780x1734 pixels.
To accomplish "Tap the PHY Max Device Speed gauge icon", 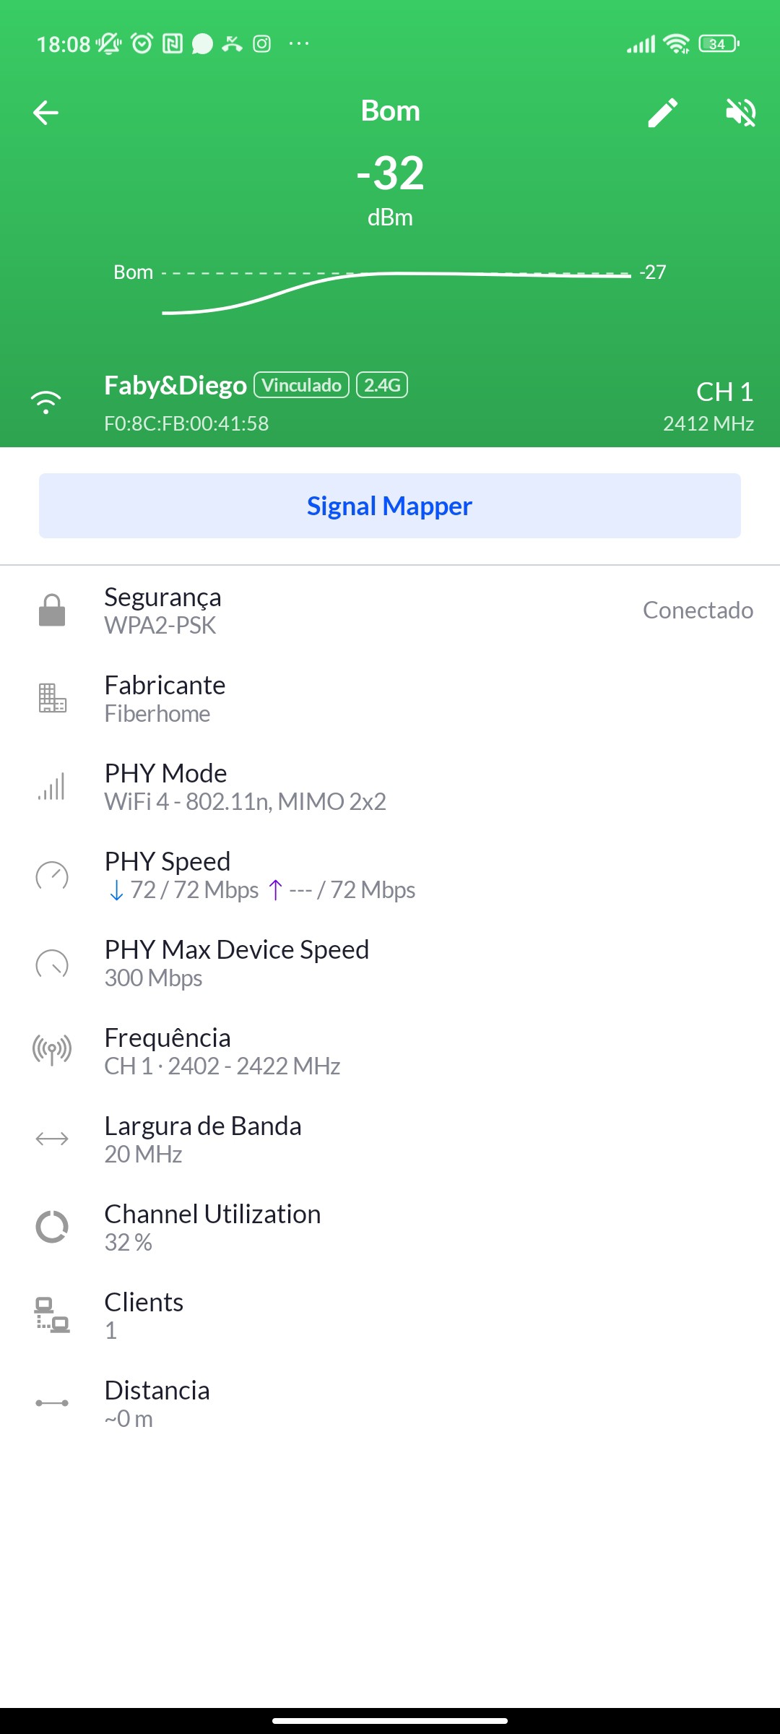I will click(x=52, y=964).
